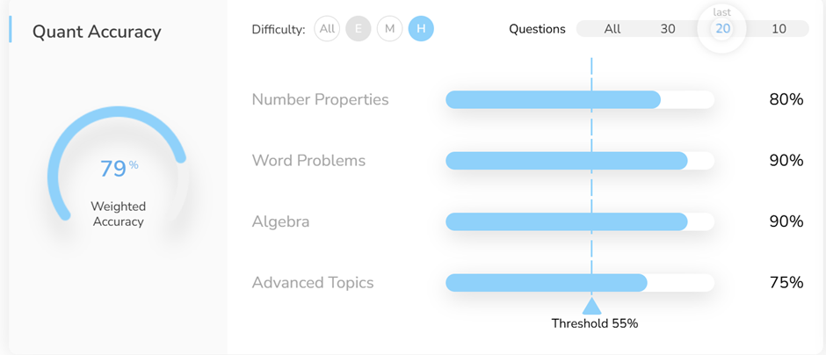Click the Word Problems label
Viewport: 826px width, 355px height.
click(x=308, y=161)
